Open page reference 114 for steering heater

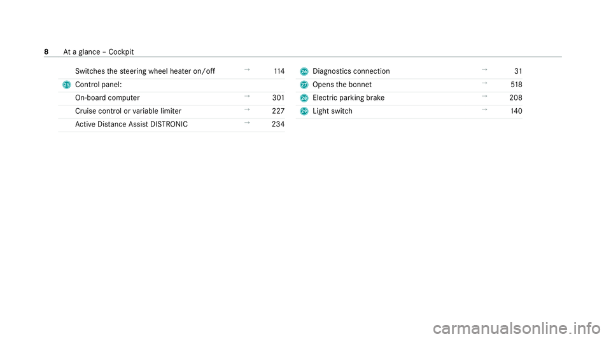pyautogui.click(x=279, y=71)
